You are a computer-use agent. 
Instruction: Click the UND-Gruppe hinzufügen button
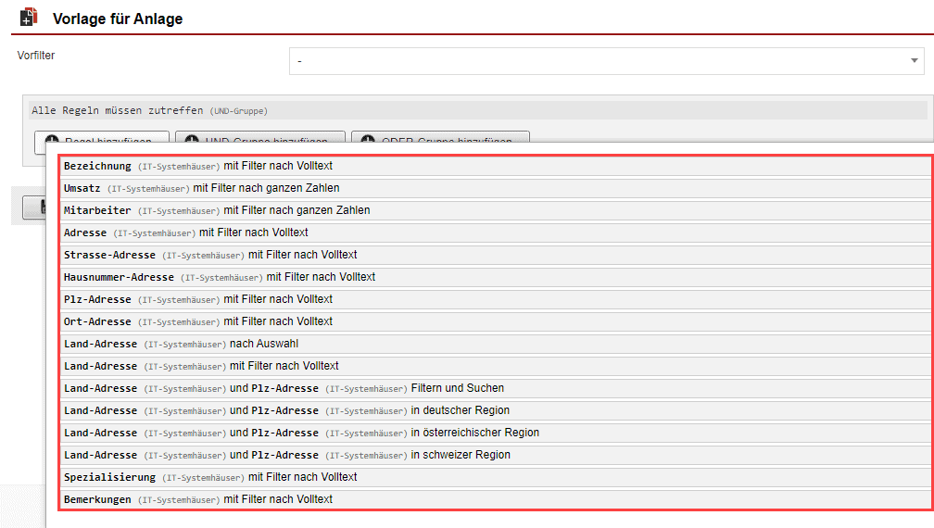point(259,137)
